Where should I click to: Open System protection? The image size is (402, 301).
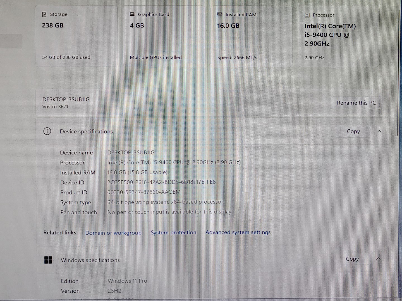[173, 232]
